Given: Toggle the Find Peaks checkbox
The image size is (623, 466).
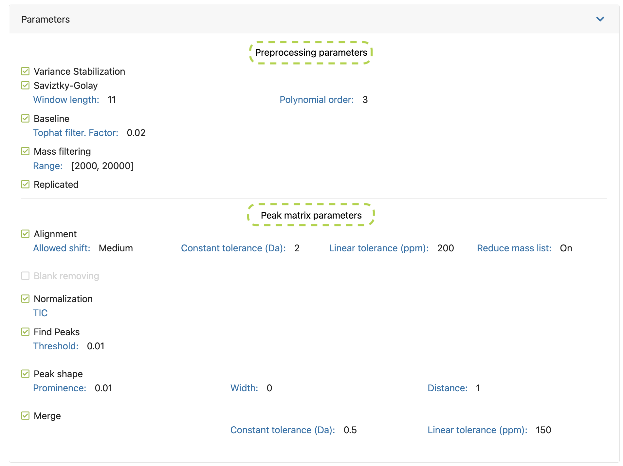Looking at the screenshot, I should (25, 332).
